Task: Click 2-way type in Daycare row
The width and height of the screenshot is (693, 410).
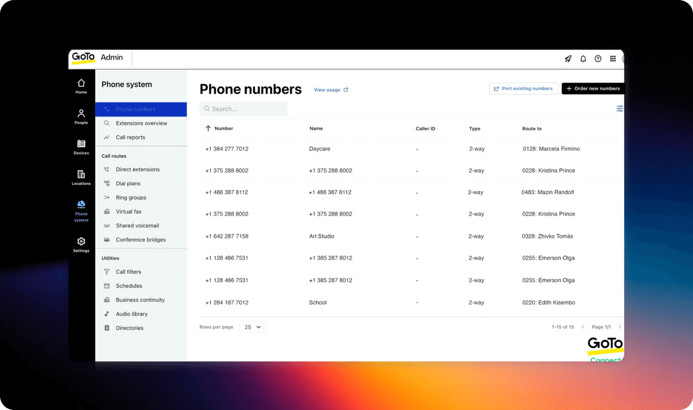Action: (x=477, y=149)
